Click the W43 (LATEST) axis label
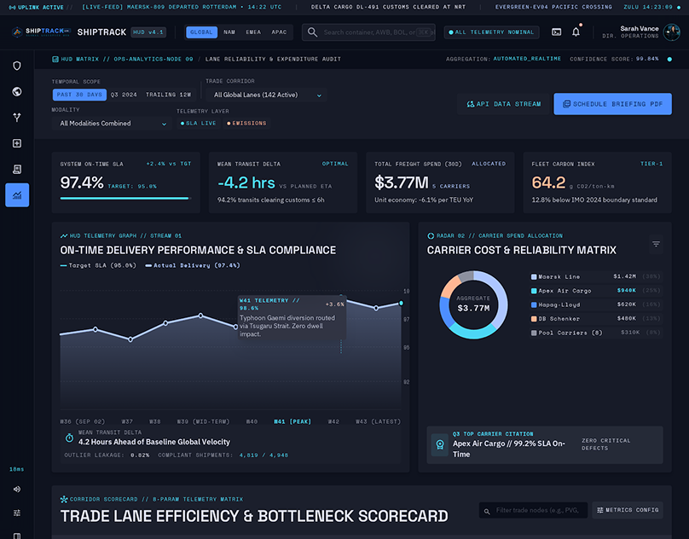The width and height of the screenshot is (689, 539). pos(378,421)
